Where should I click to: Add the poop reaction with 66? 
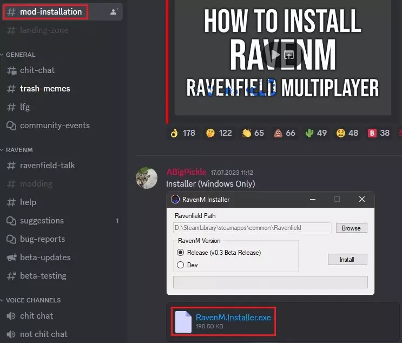[285, 133]
